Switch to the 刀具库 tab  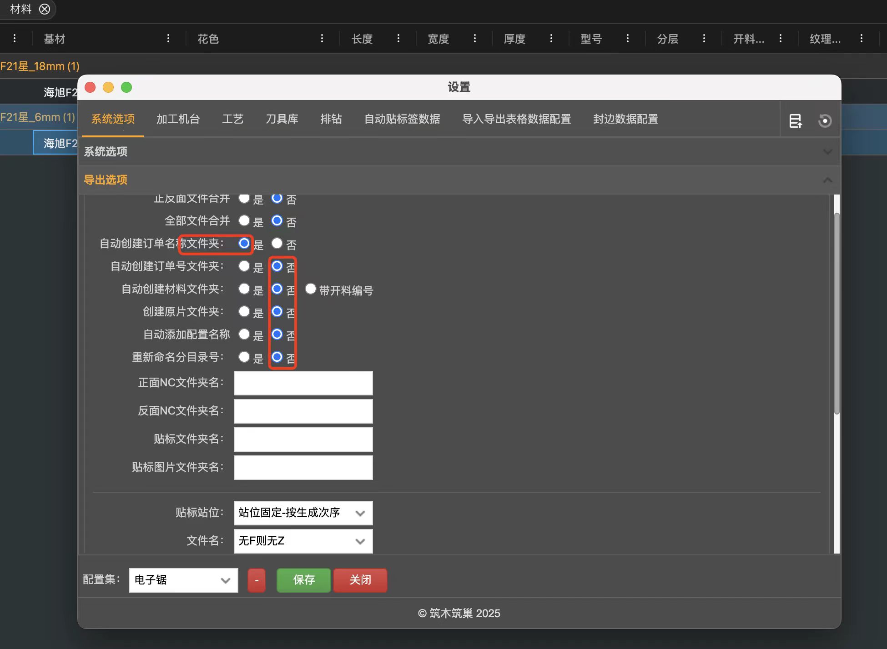click(282, 119)
